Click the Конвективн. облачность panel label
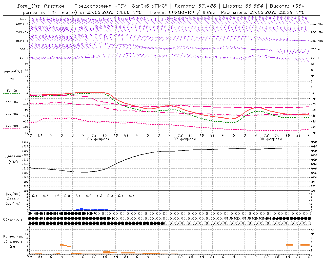 point(13,239)
